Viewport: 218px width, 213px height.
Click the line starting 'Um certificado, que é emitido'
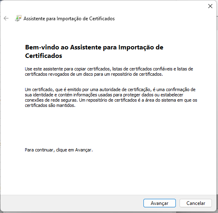pos(110,89)
